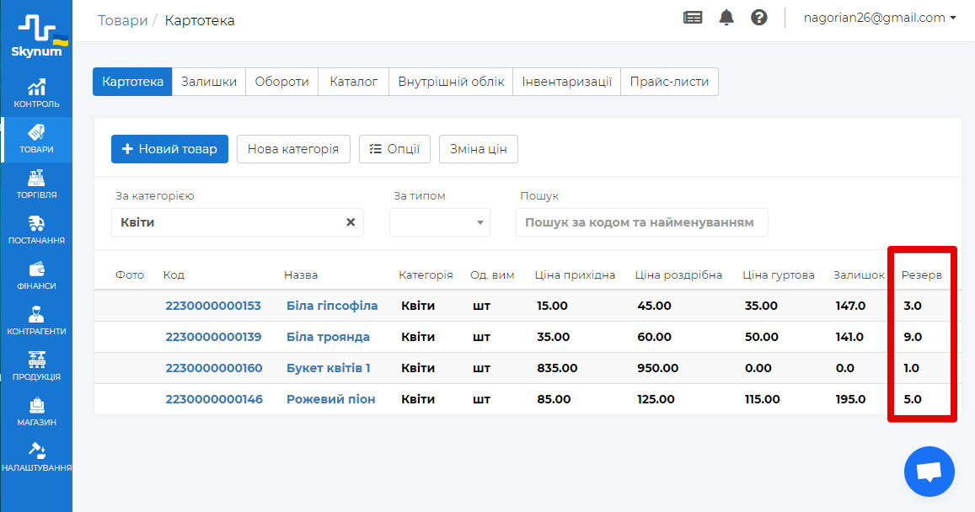
Task: Switch to the Інвентаризації tab
Action: (566, 82)
